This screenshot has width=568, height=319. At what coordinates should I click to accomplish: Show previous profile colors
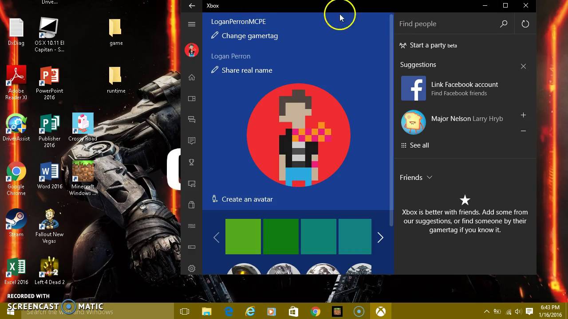[x=216, y=238]
